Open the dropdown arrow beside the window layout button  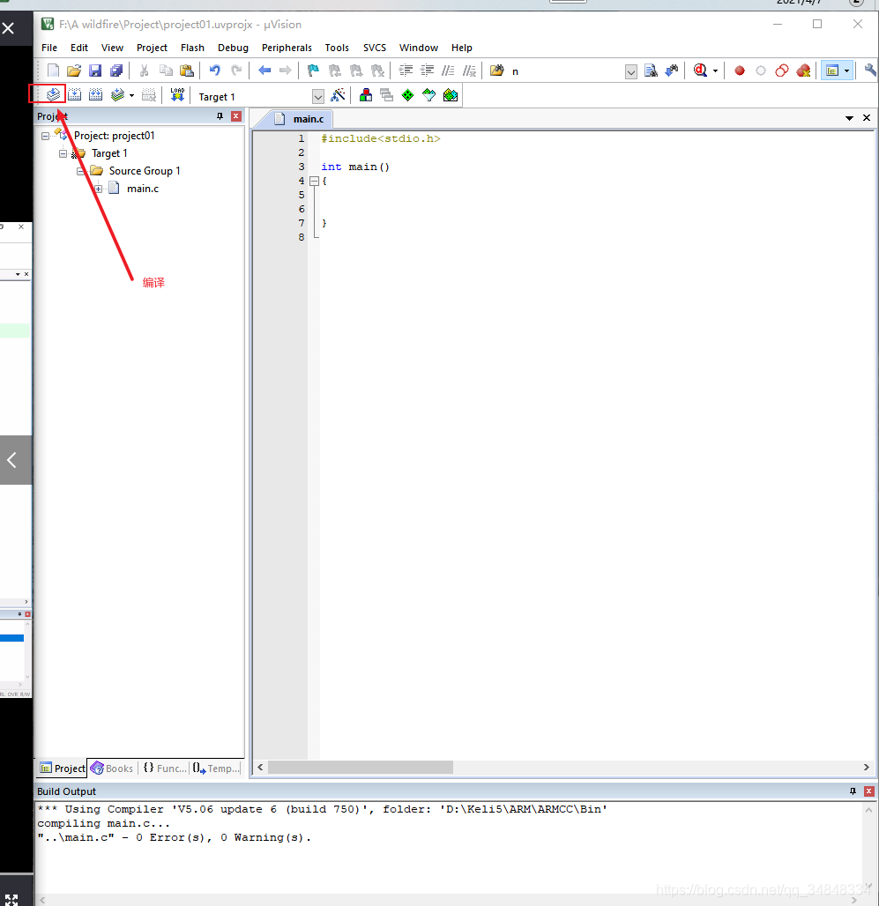(846, 71)
